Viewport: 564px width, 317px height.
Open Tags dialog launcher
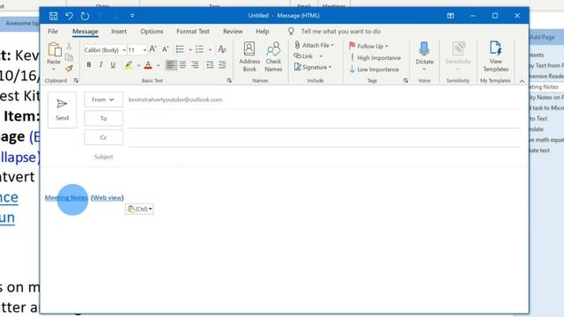pos(405,80)
